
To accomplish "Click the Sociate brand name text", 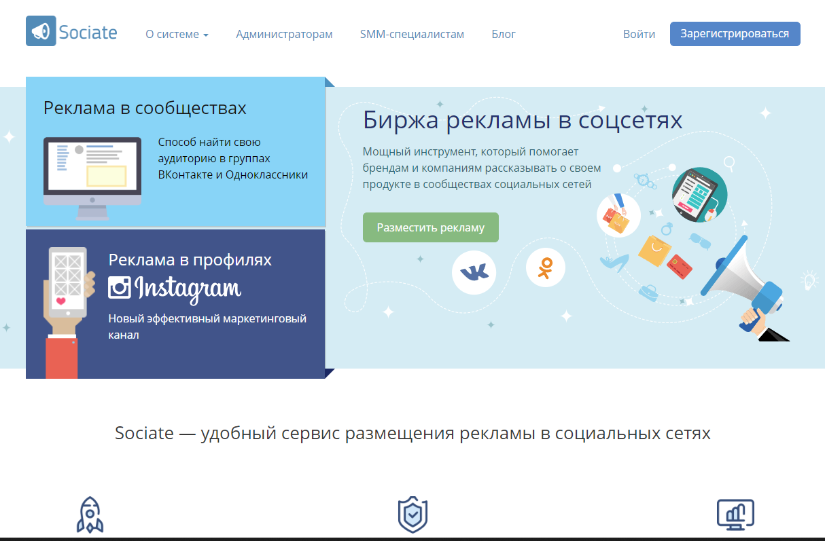I will (x=88, y=32).
